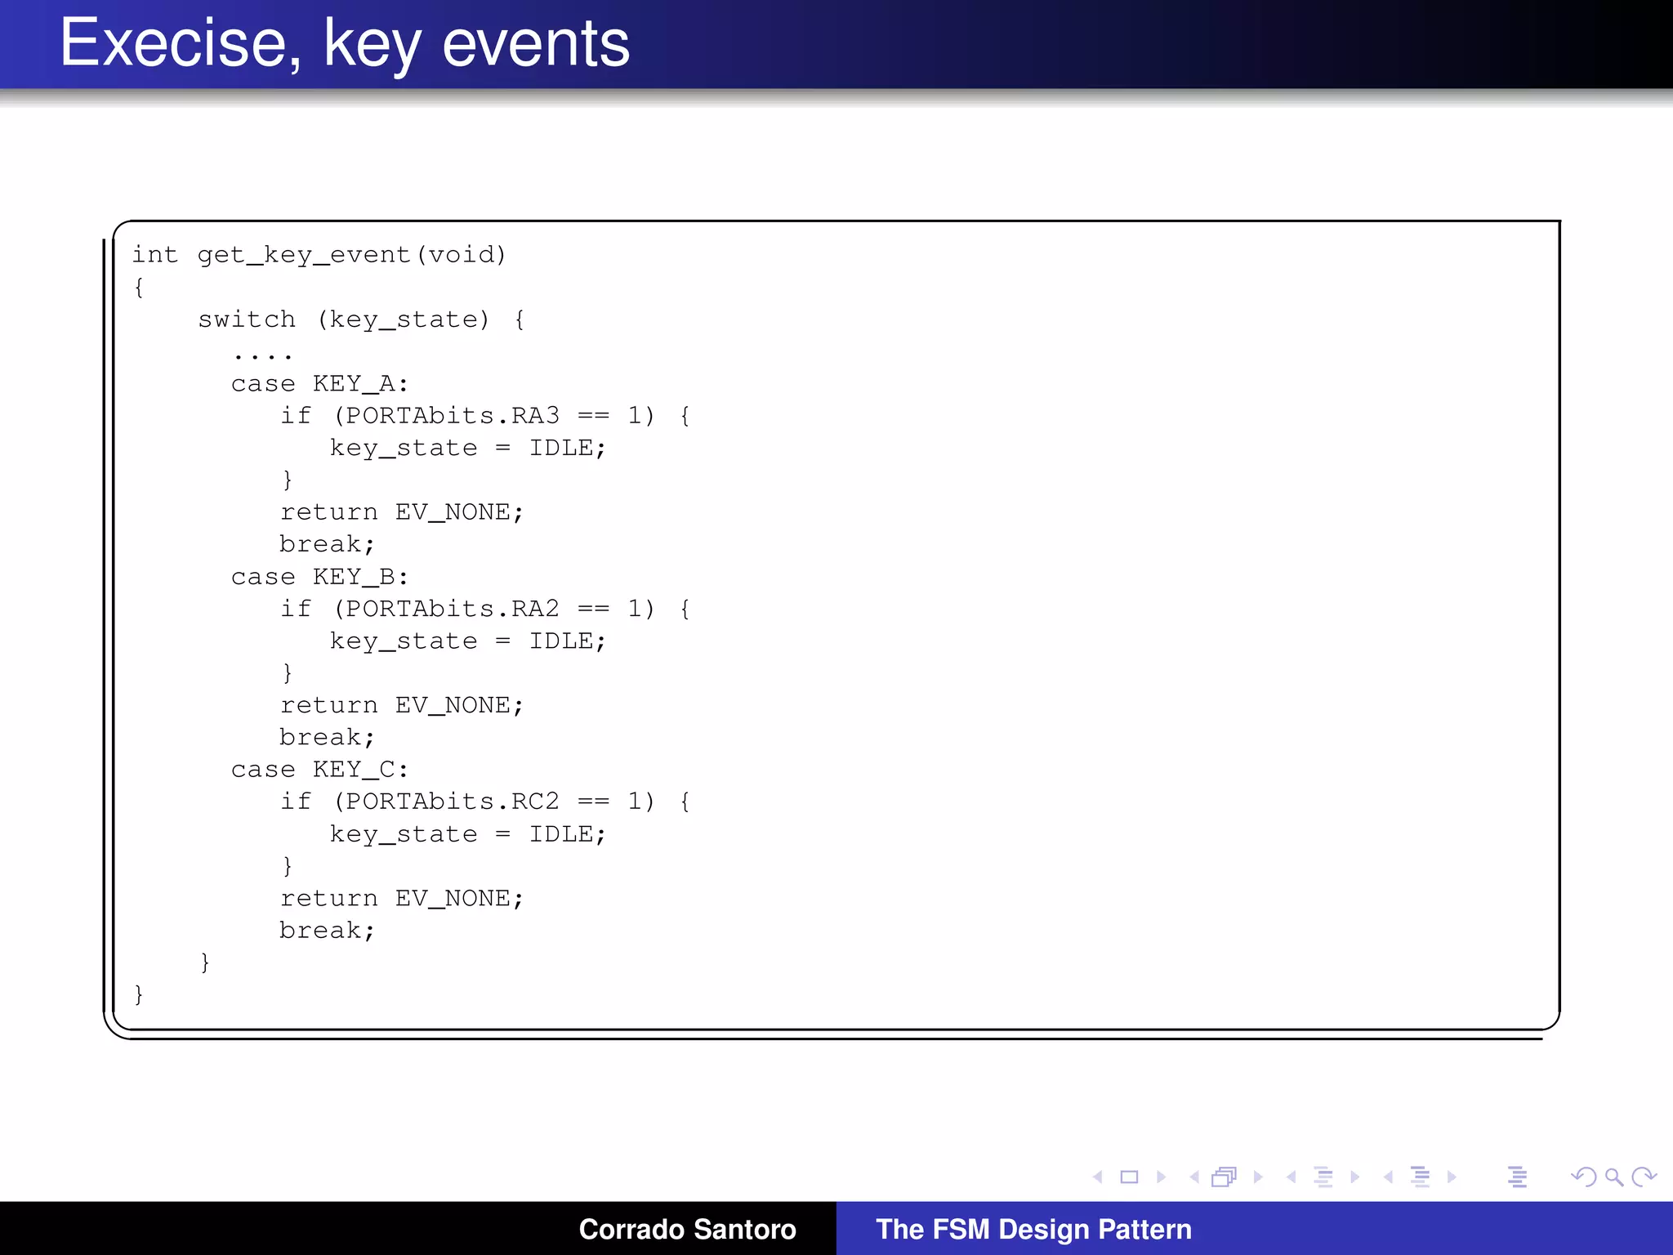
Task: Click the stacked frames navigation icon
Action: [x=1225, y=1177]
